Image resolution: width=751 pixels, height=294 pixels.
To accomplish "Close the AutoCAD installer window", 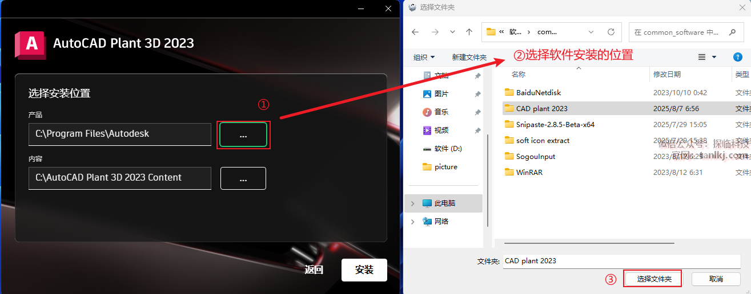I will pyautogui.click(x=389, y=9).
